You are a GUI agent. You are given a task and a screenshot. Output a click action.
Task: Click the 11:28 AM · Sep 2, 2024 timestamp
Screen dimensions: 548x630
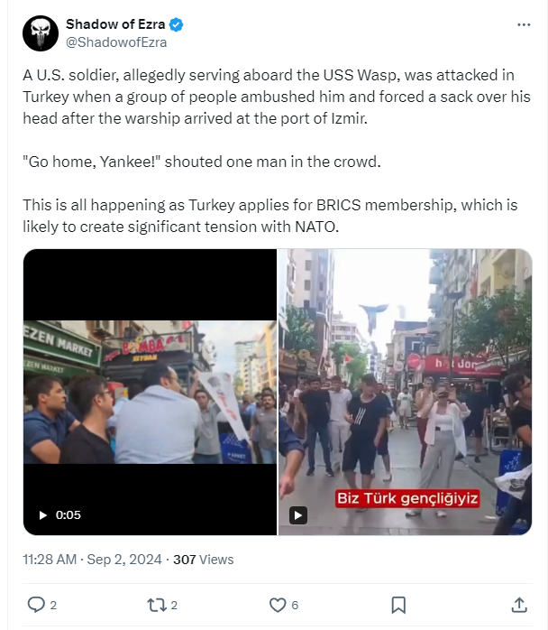92,560
